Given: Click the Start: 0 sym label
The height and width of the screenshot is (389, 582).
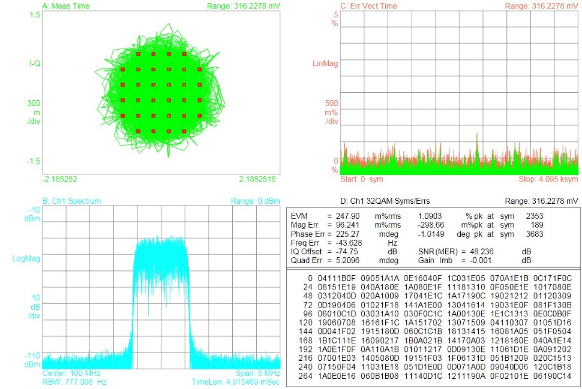Looking at the screenshot, I should (362, 179).
